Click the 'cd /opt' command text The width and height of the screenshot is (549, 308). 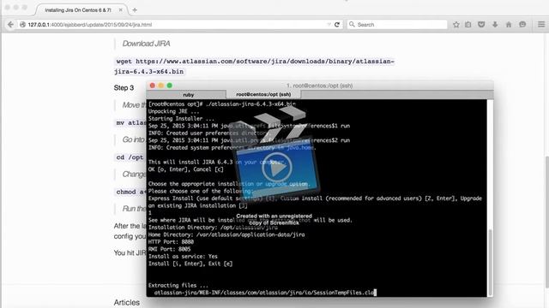130,157
